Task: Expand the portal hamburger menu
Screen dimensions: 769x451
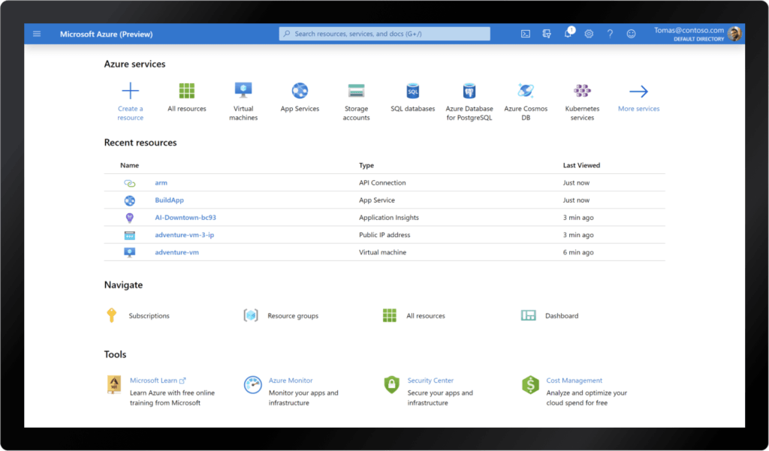Action: click(x=36, y=33)
